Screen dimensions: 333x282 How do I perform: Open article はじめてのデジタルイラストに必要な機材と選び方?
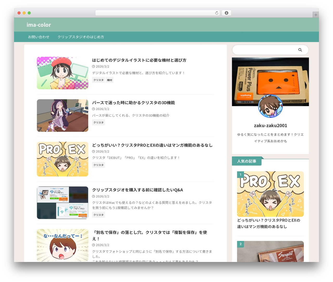139,60
